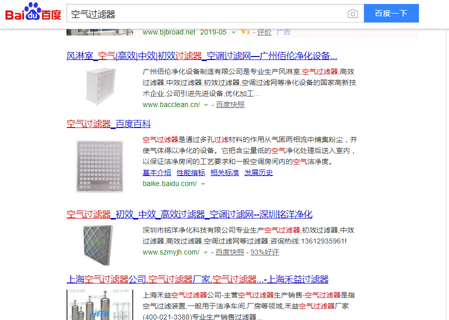Expand dropdown arrow next to www.bacclean.cn
Screen dimensions: 449x320
tap(206, 105)
